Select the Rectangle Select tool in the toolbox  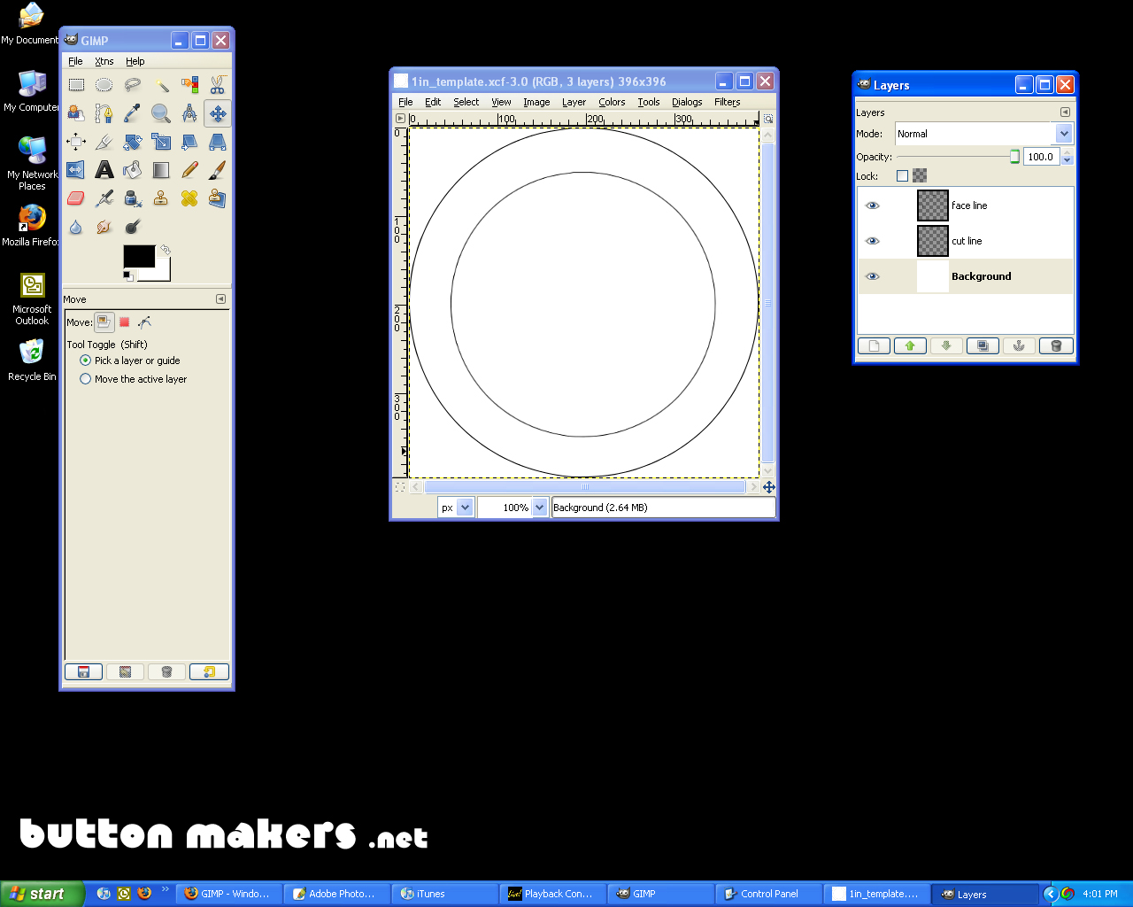tap(76, 85)
